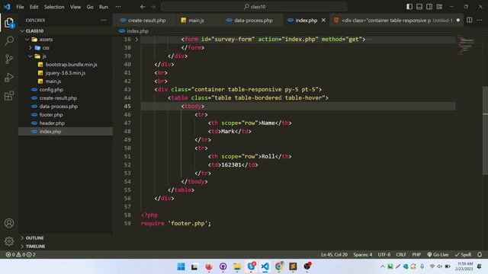488x274 pixels.
Task: Open the View menu
Action: pyautogui.click(x=75, y=7)
